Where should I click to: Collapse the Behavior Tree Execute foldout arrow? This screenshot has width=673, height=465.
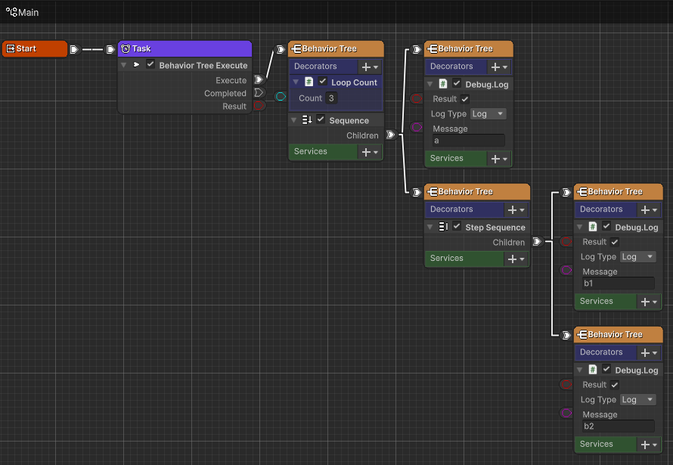tap(124, 66)
